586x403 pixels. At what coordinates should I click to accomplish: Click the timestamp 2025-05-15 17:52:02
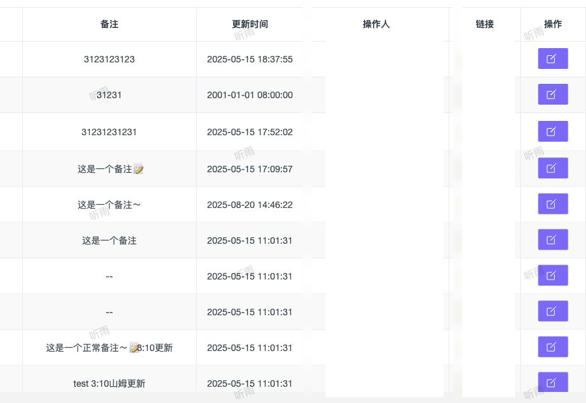click(x=249, y=132)
